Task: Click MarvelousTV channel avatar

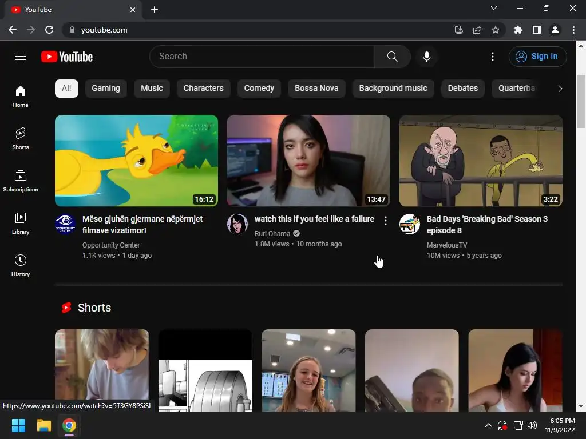Action: click(x=410, y=224)
